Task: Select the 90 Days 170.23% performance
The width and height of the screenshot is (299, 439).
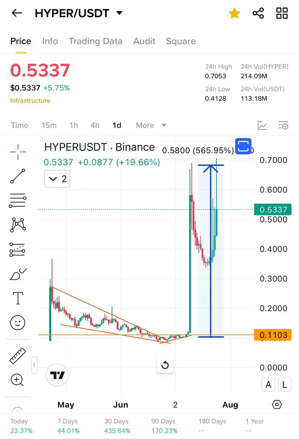Action: click(165, 426)
